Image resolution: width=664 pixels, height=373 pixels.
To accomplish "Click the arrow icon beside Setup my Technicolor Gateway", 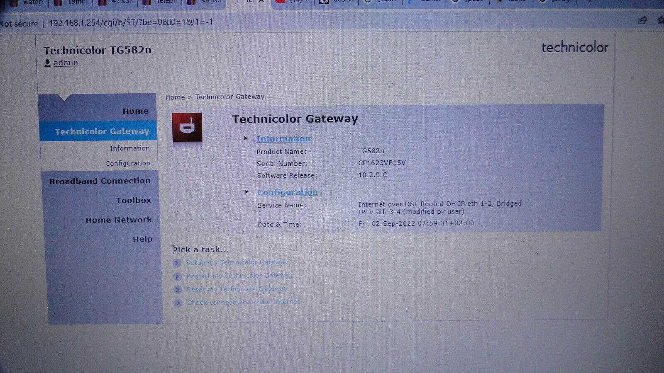I will tap(177, 263).
